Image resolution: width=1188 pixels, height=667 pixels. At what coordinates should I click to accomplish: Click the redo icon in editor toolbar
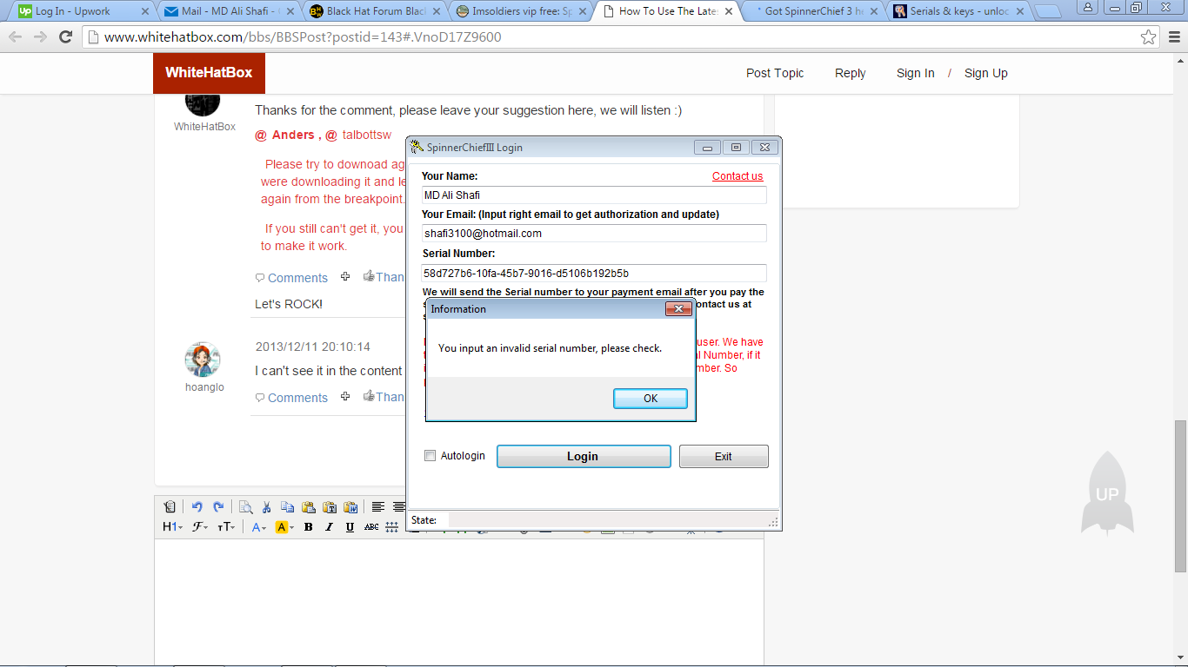coord(218,507)
